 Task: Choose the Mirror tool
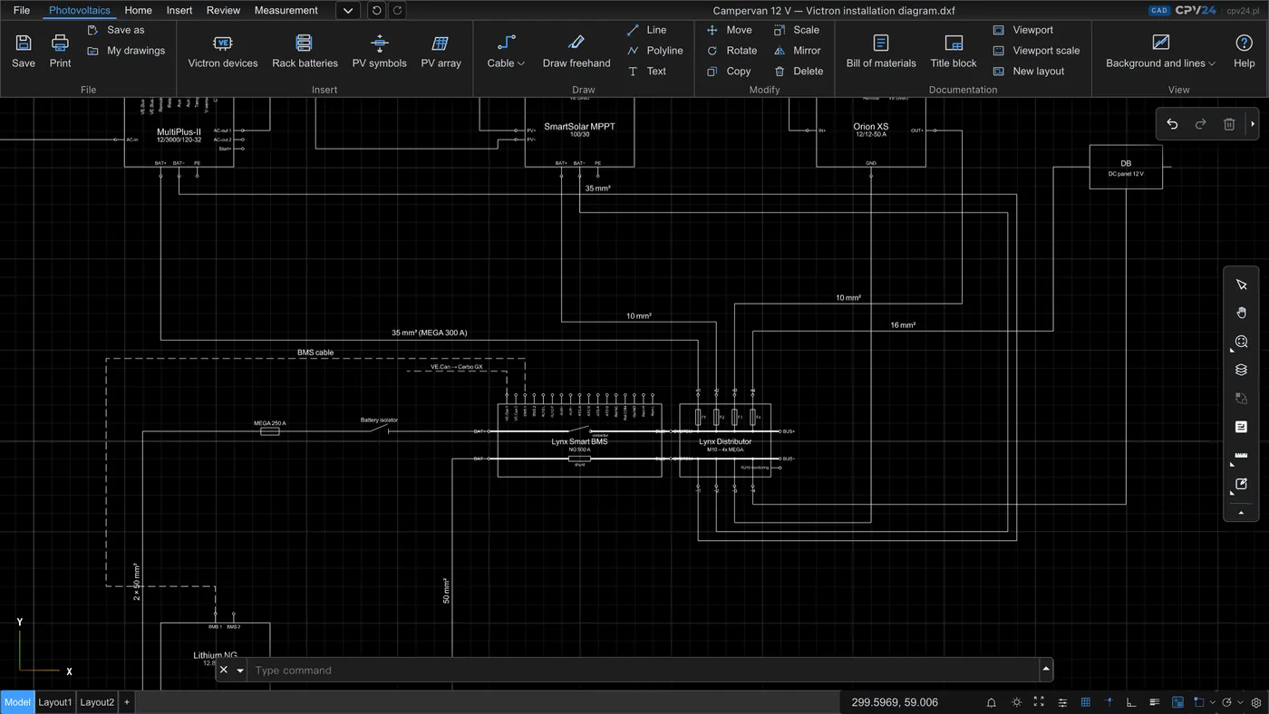pyautogui.click(x=798, y=51)
